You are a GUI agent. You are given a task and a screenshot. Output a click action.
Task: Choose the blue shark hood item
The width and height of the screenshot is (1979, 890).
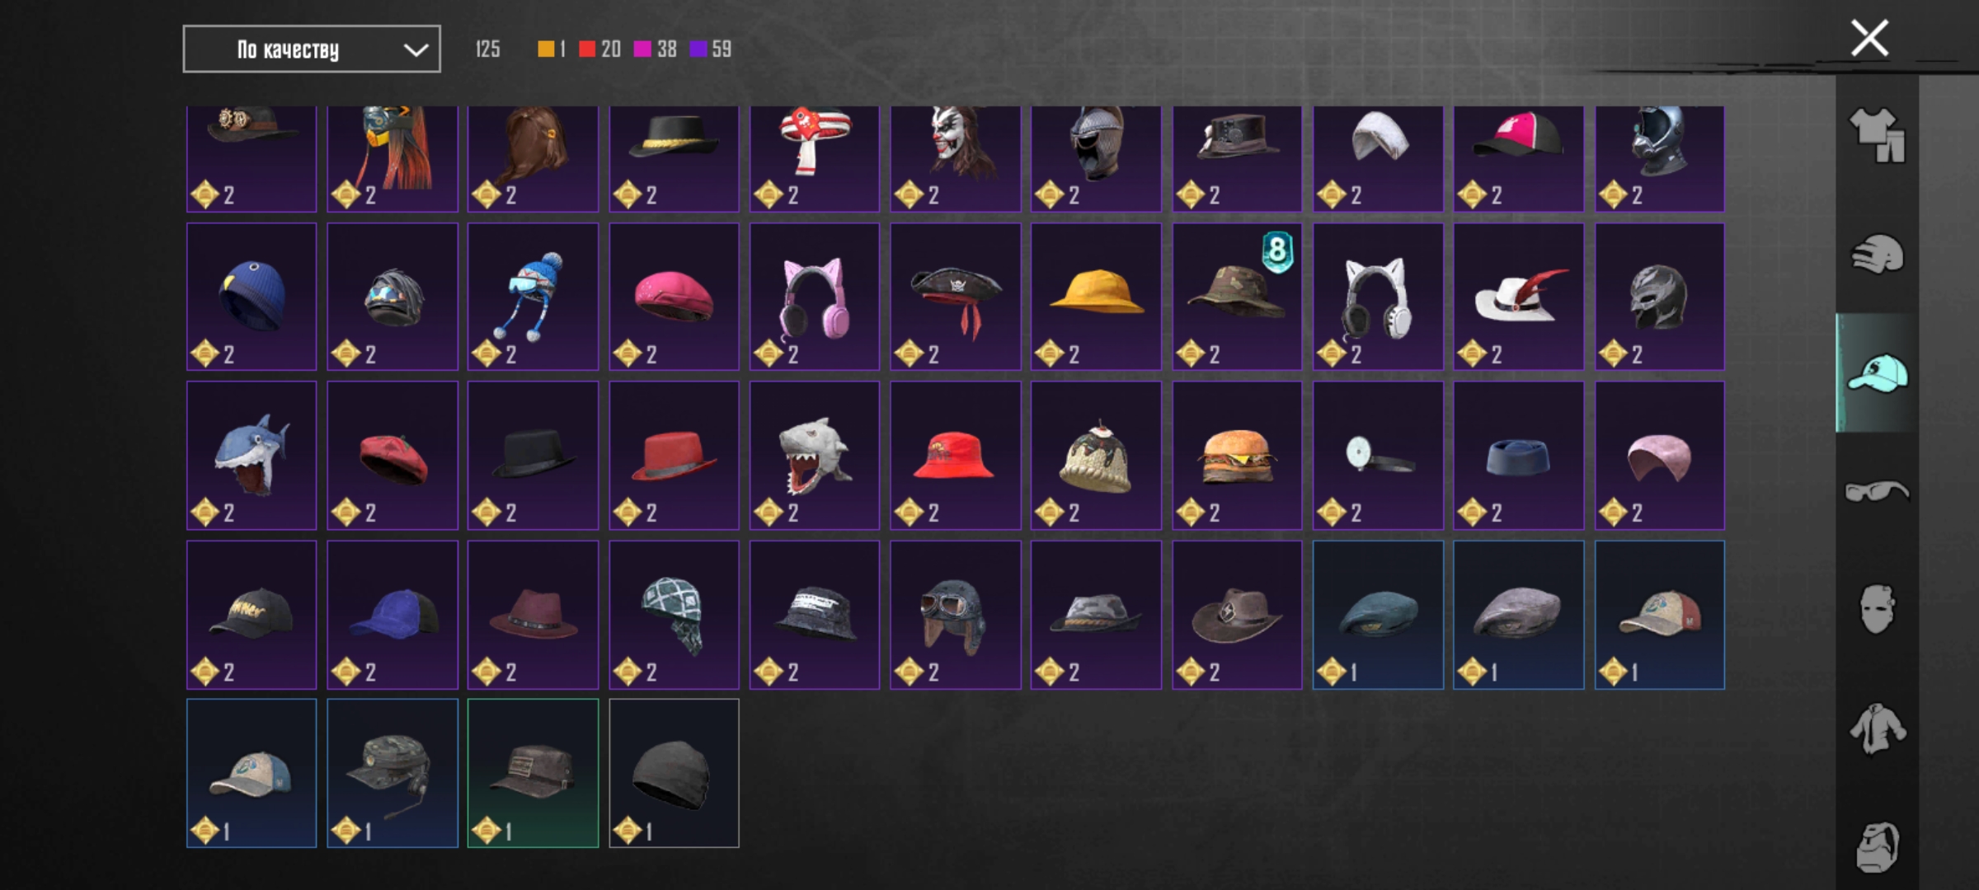point(251,455)
